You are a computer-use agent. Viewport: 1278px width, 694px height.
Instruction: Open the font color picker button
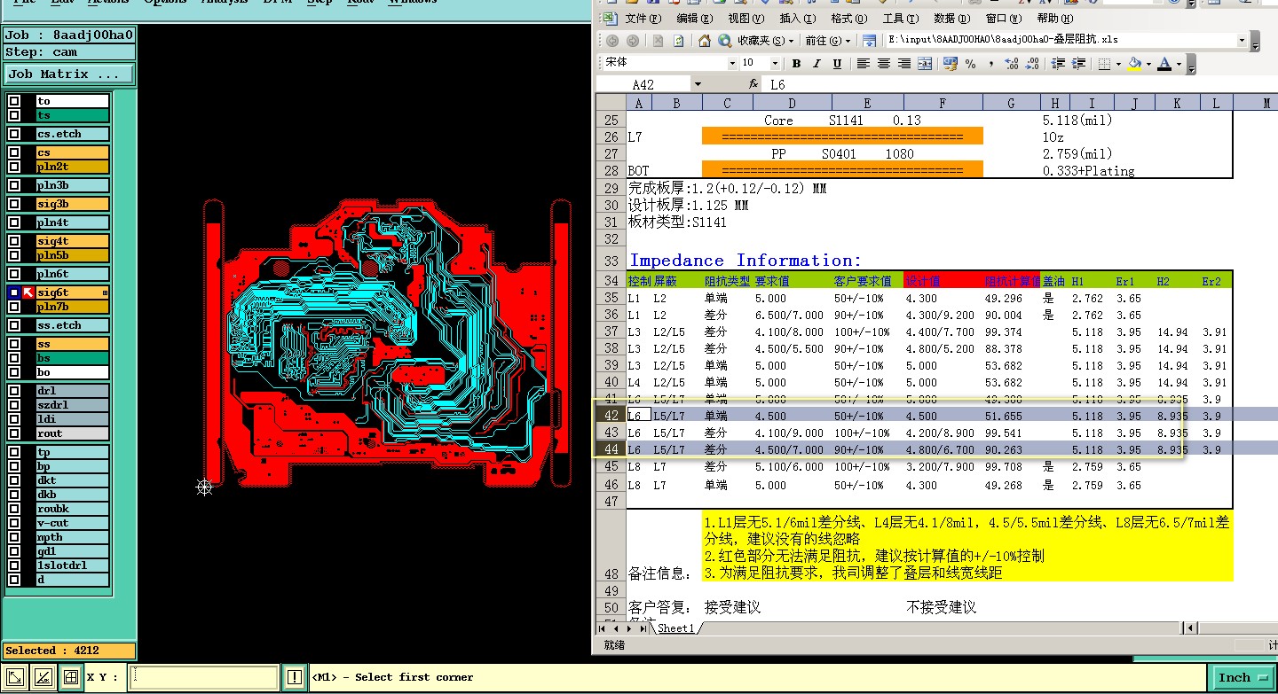click(x=1165, y=64)
